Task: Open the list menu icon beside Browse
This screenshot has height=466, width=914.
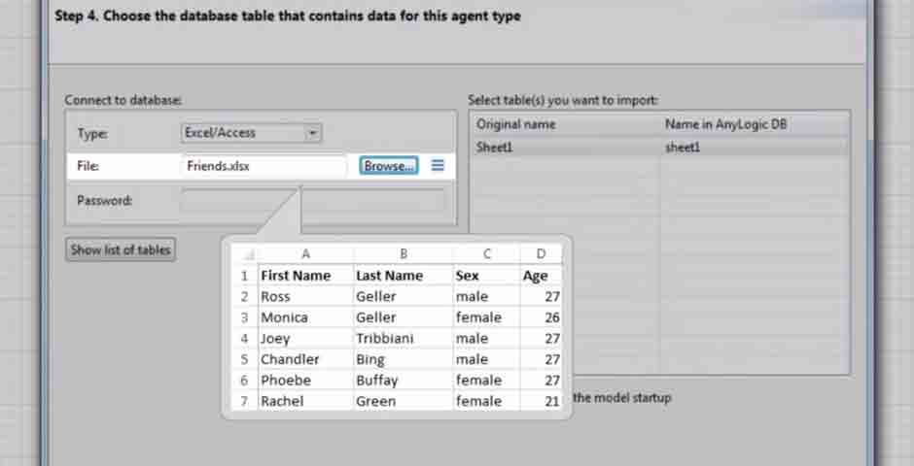Action: 438,166
